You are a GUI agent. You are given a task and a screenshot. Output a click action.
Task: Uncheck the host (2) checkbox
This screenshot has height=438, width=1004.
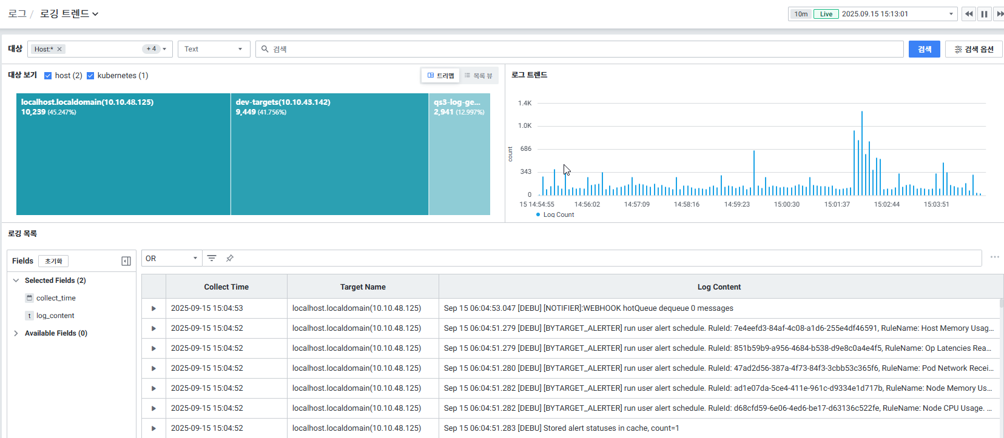coord(48,76)
